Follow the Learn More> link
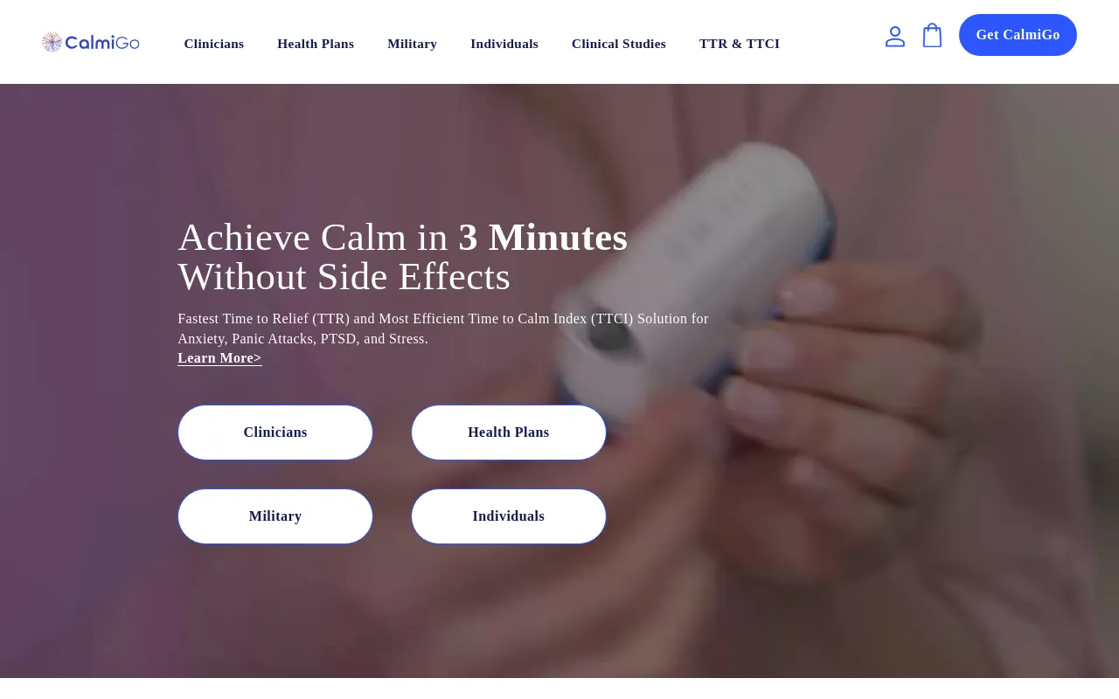This screenshot has height=699, width=1119. point(219,358)
